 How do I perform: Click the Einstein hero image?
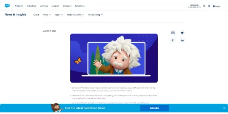click(114, 58)
